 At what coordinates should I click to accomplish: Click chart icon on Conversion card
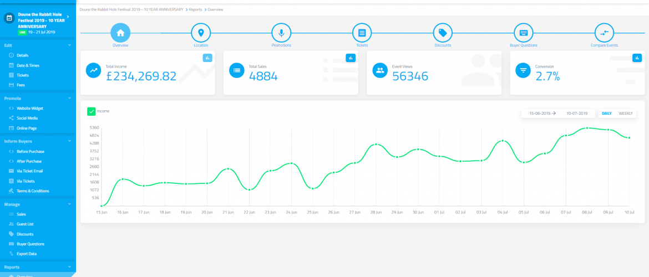[637, 58]
